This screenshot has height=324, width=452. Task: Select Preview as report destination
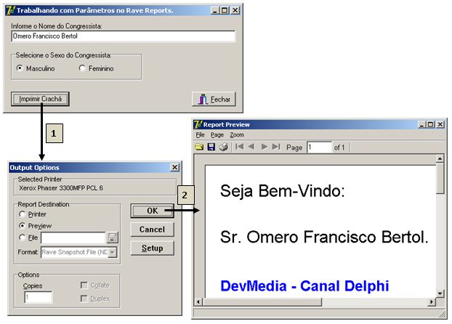click(x=22, y=226)
